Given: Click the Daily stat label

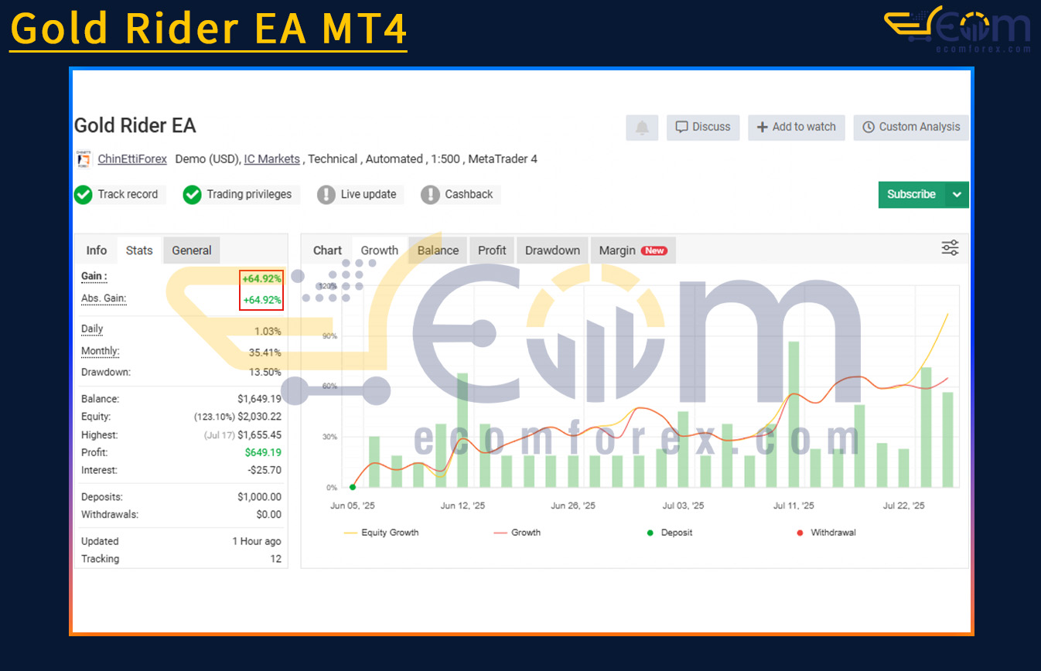Looking at the screenshot, I should [92, 329].
